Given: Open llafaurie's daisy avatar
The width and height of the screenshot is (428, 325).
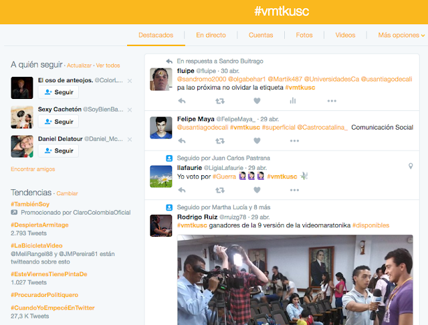Looking at the screenshot, I should click(161, 177).
